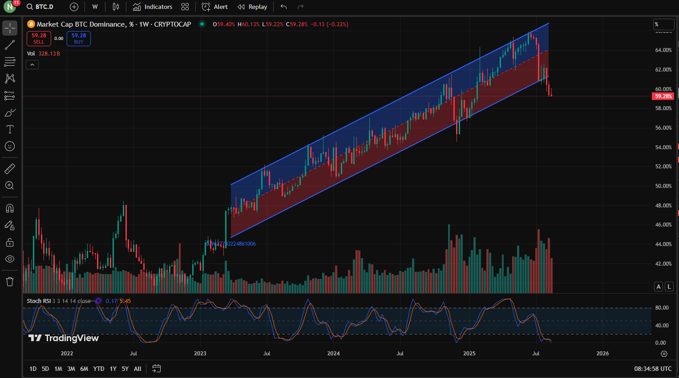Change the W chart interval

(95, 7)
